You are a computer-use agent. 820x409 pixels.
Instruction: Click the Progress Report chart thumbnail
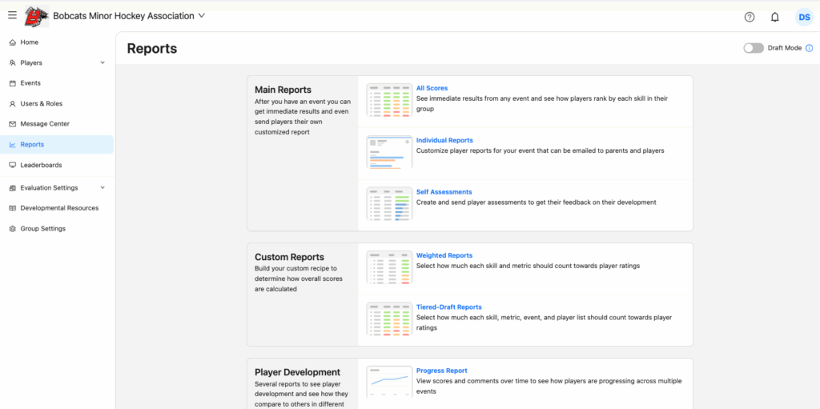[389, 382]
